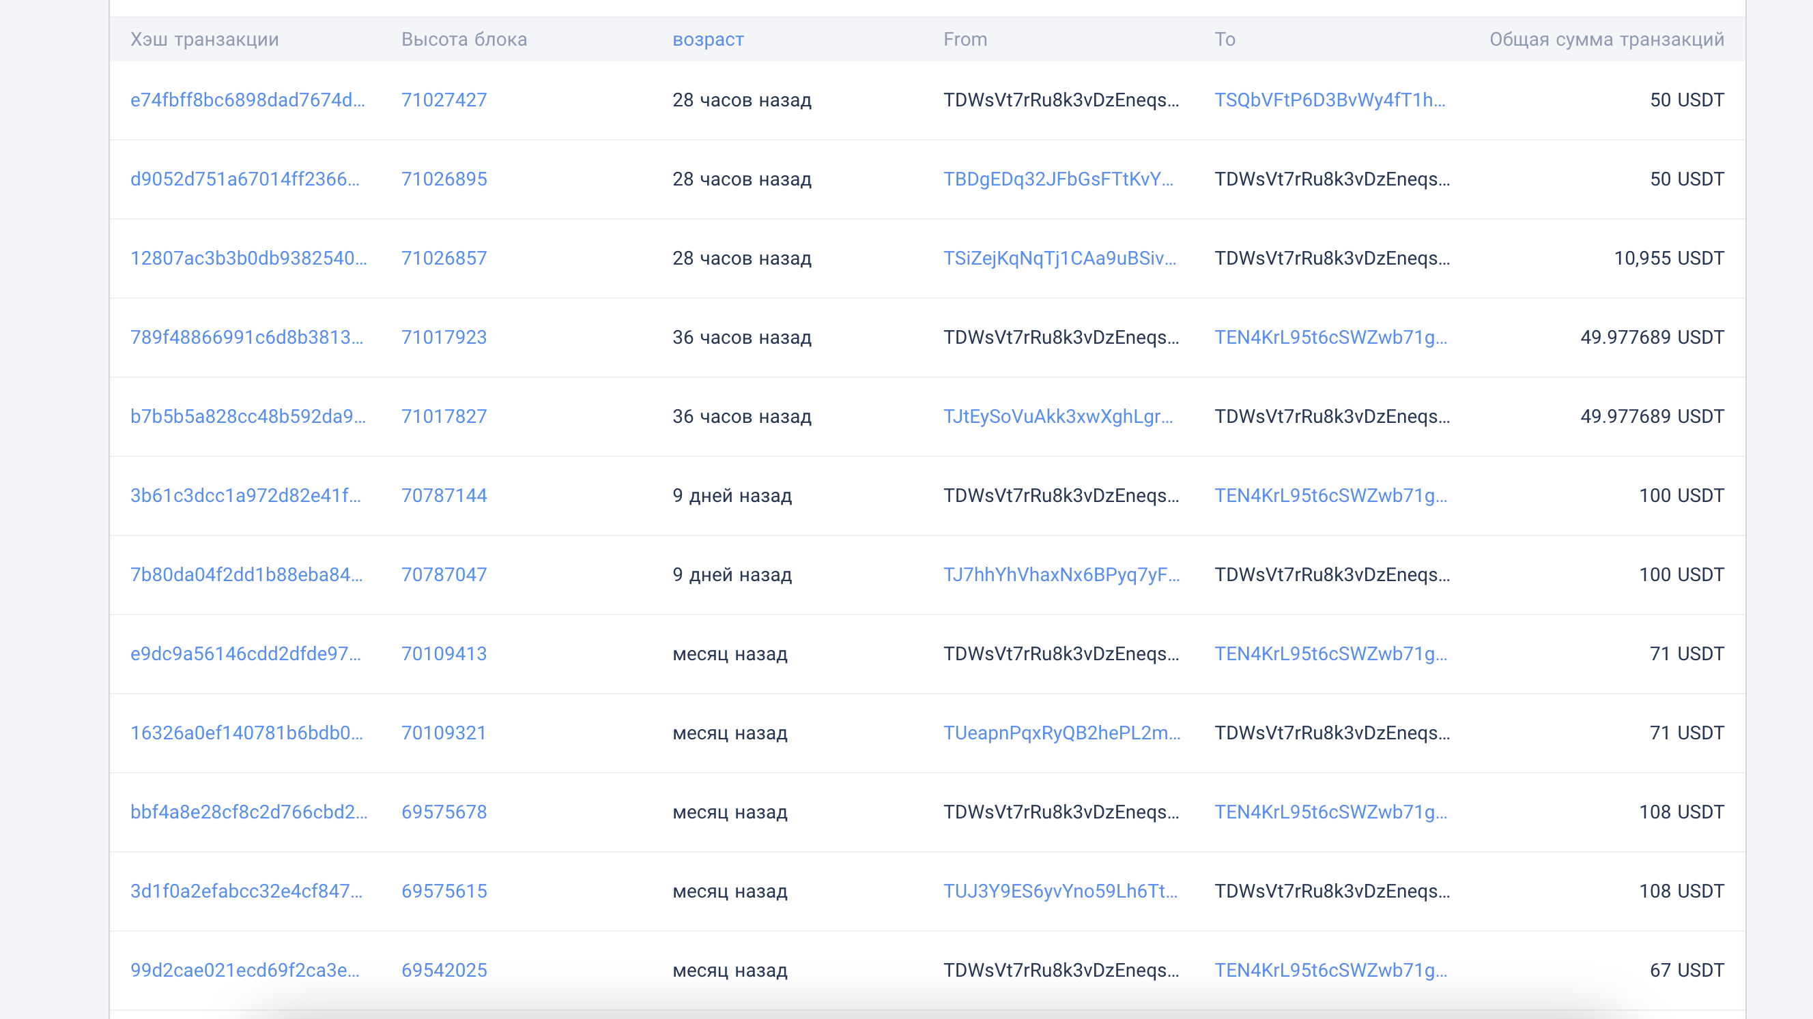Open transaction hash 7b80da04f2dd1b88eba84...
The height and width of the screenshot is (1019, 1813).
pyautogui.click(x=246, y=574)
